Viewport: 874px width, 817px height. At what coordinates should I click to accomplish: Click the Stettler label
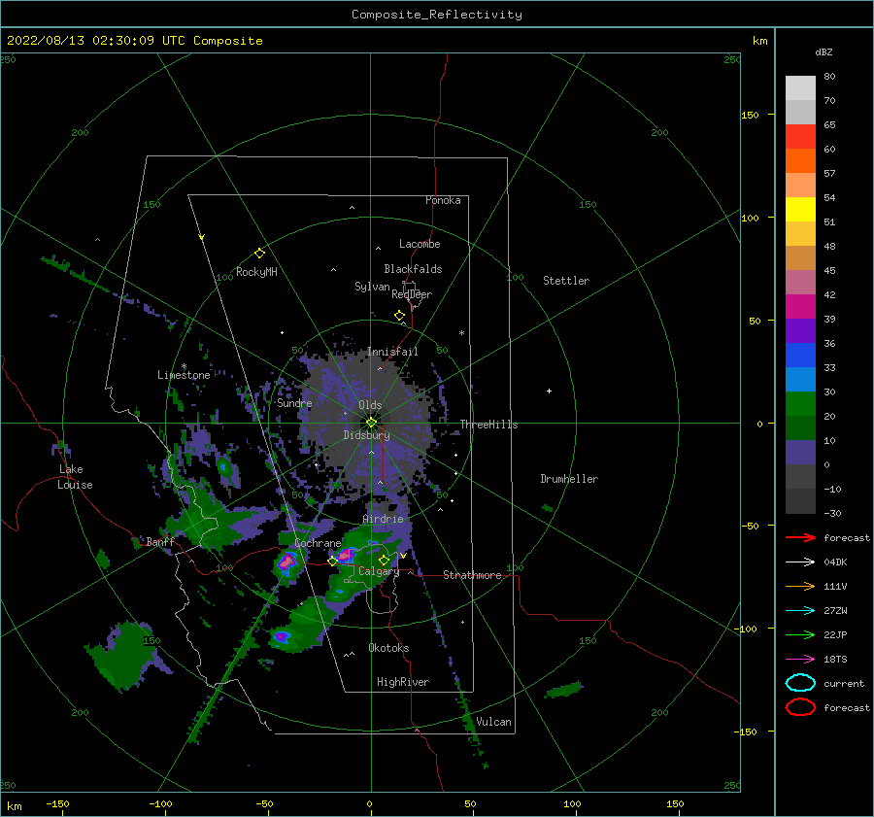tap(566, 281)
